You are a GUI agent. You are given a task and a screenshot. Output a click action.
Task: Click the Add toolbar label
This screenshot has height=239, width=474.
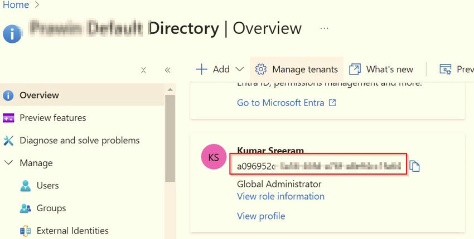[221, 69]
